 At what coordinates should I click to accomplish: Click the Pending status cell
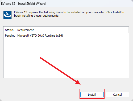[10, 36]
